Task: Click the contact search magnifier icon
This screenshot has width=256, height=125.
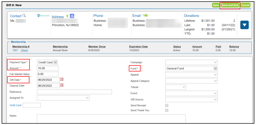Action: click(x=24, y=16)
